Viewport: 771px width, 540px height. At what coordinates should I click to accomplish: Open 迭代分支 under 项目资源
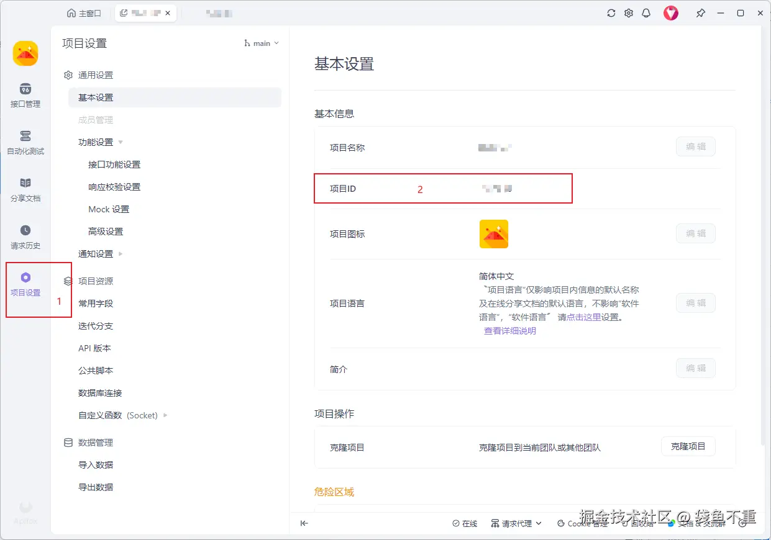(x=96, y=326)
